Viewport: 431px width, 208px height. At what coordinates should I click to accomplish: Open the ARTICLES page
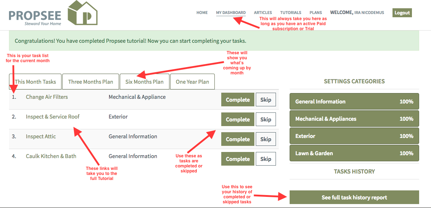263,13
